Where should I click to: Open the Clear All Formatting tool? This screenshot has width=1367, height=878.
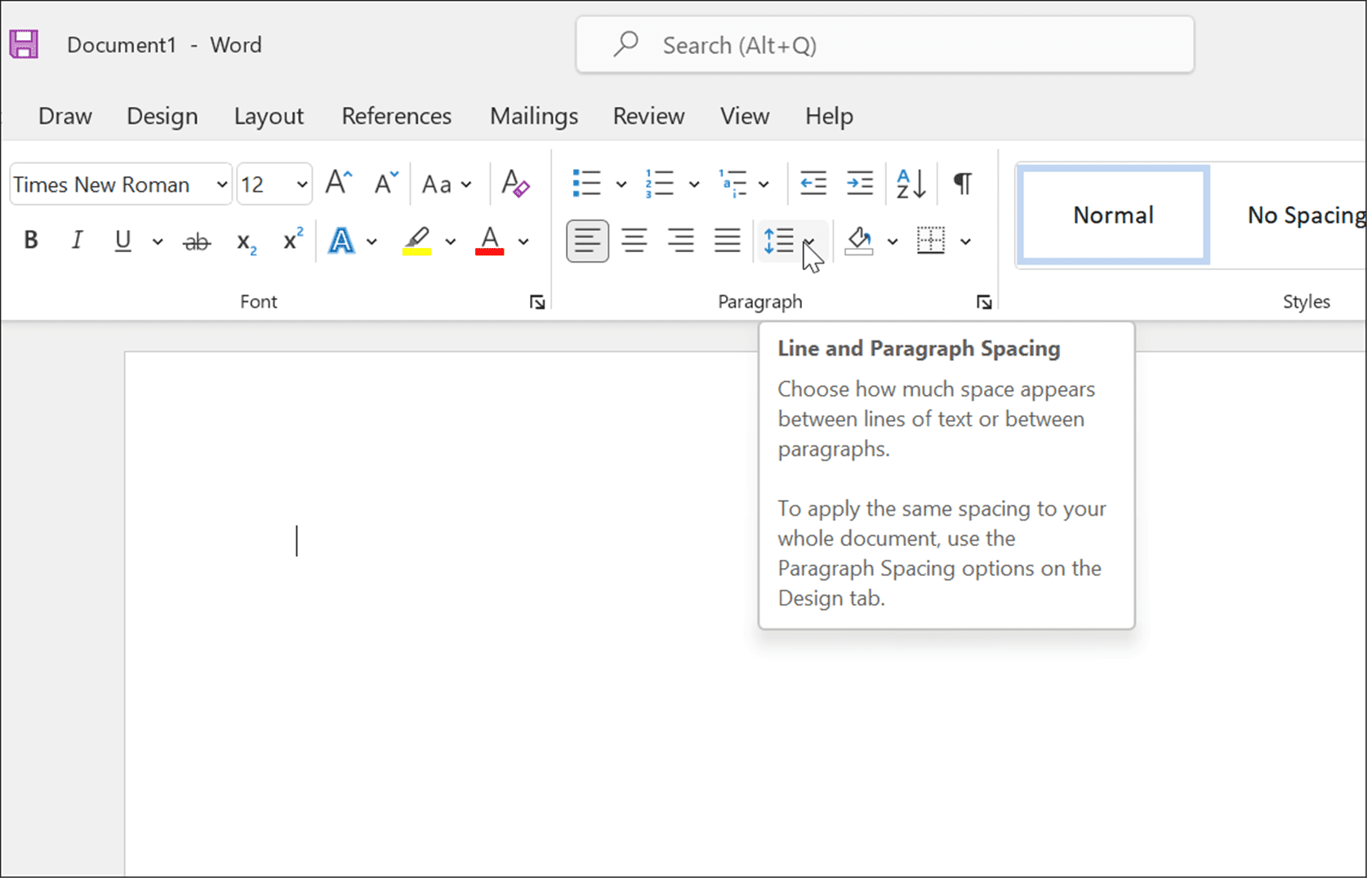tap(514, 184)
